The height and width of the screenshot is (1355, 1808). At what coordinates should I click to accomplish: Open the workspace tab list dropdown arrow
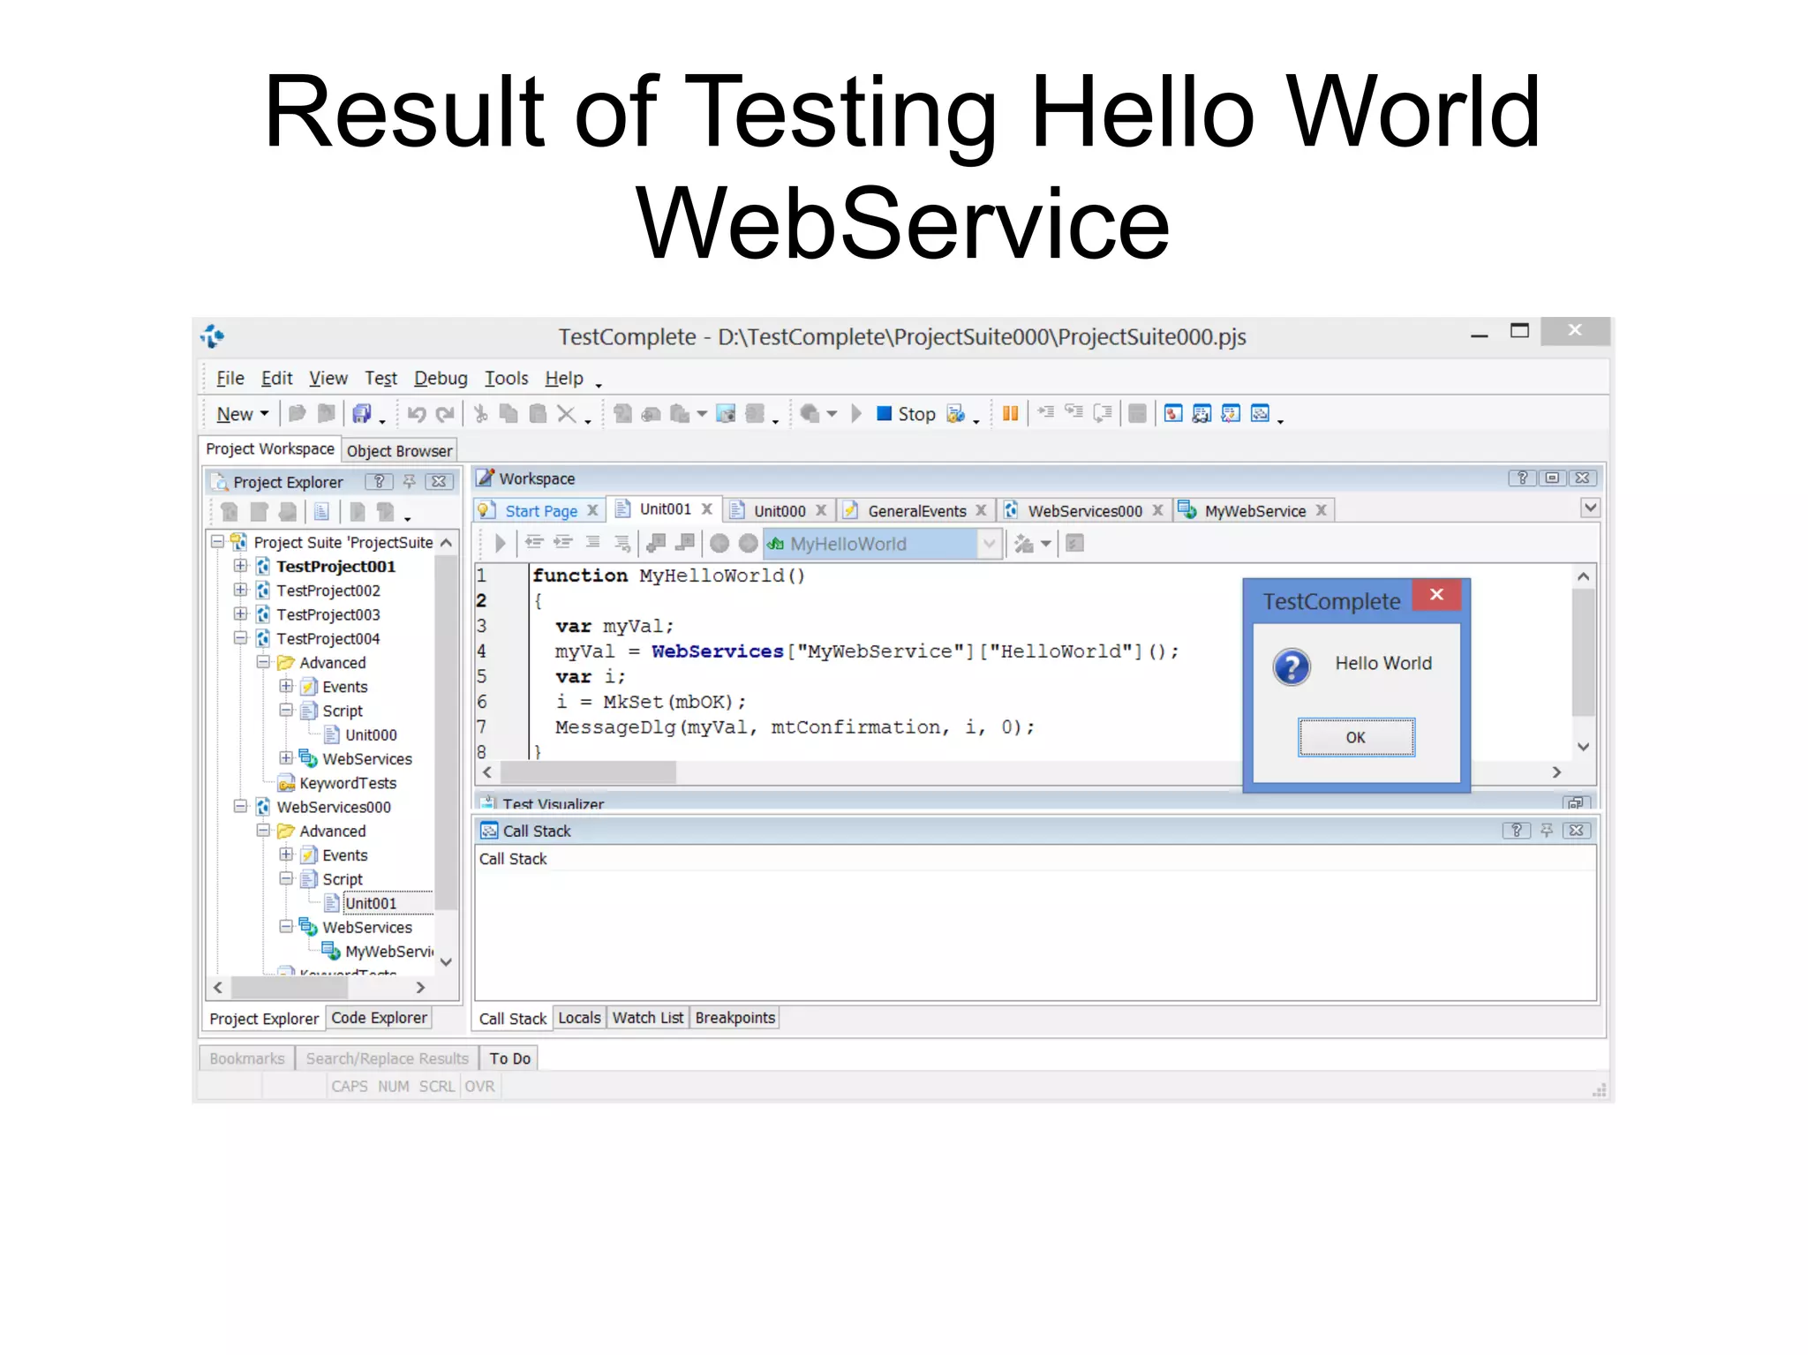pyautogui.click(x=1590, y=508)
